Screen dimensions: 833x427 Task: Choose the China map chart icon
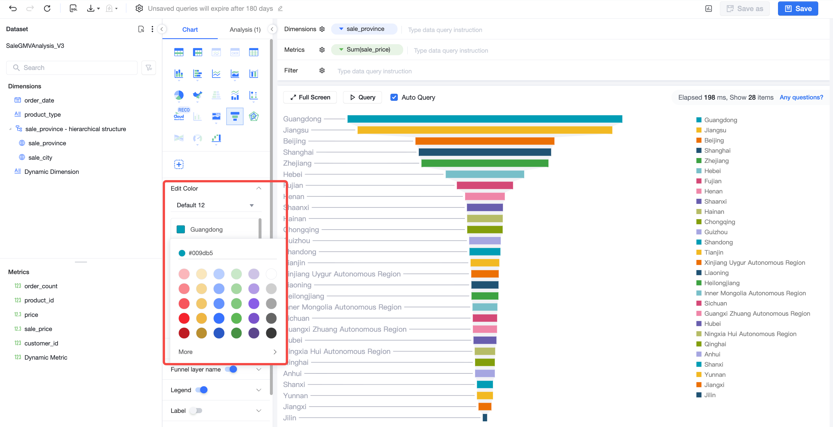coord(197,95)
